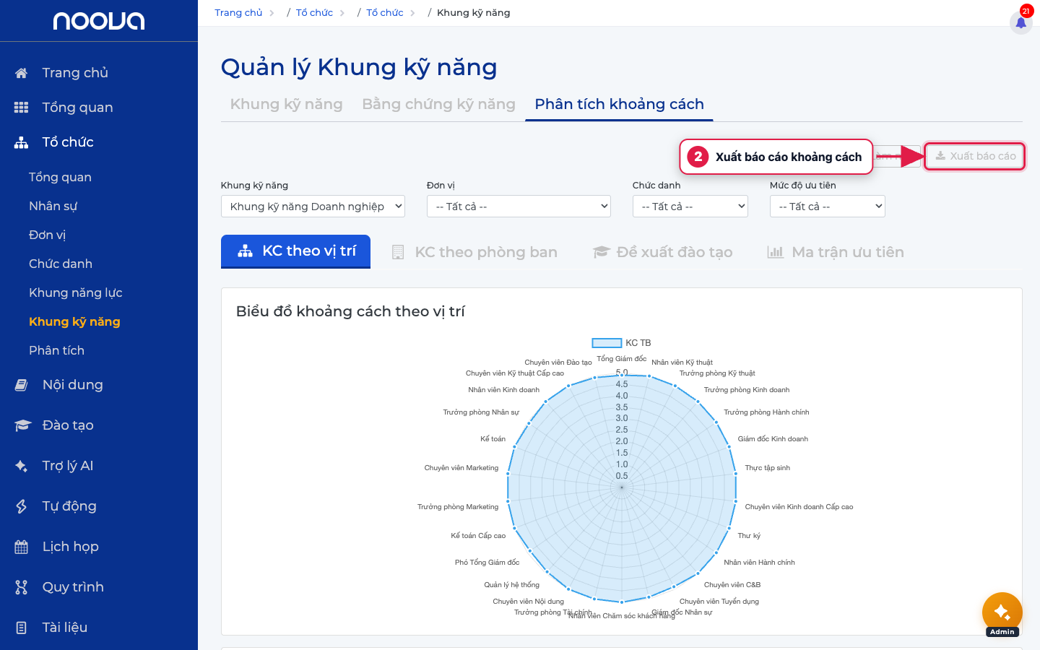Click the Kế toán Cấp cao chart label

(478, 536)
